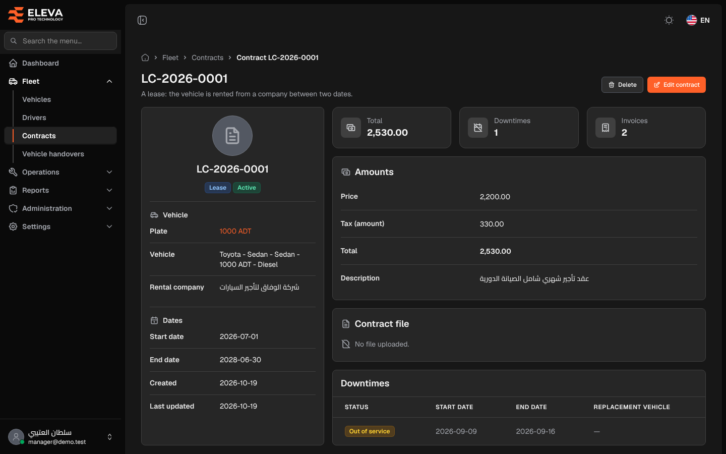
Task: Click the Delete button
Action: click(x=622, y=85)
